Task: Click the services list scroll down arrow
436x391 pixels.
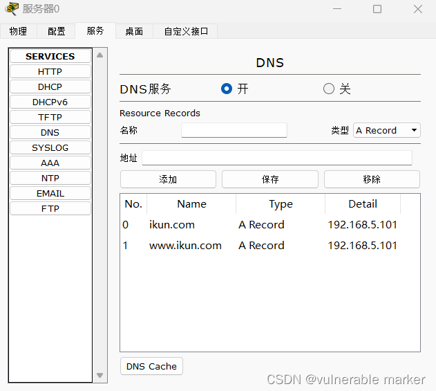Action: pos(99,375)
